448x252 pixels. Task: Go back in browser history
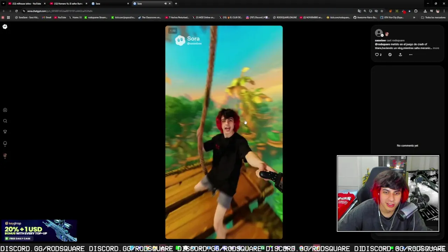click(x=4, y=11)
